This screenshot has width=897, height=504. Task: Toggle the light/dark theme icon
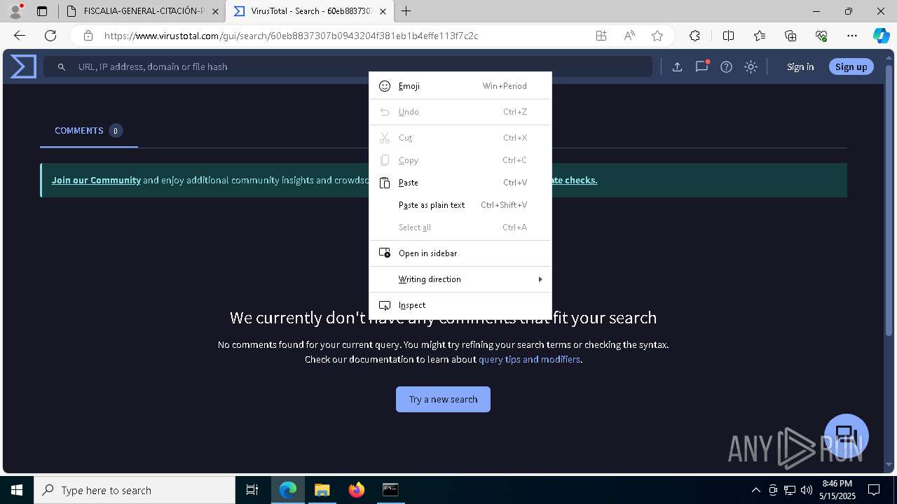coord(751,67)
